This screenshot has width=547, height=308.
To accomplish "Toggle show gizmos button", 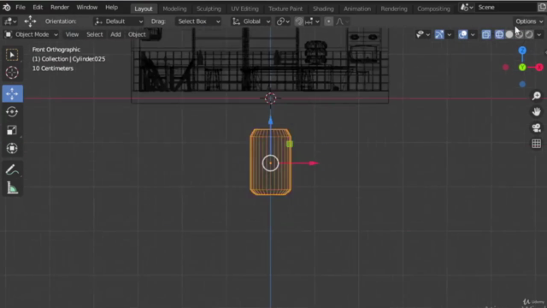I will click(x=439, y=34).
